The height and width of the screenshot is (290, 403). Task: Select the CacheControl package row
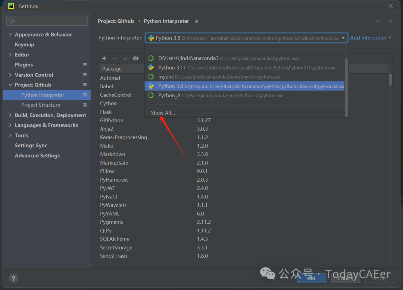pyautogui.click(x=116, y=95)
